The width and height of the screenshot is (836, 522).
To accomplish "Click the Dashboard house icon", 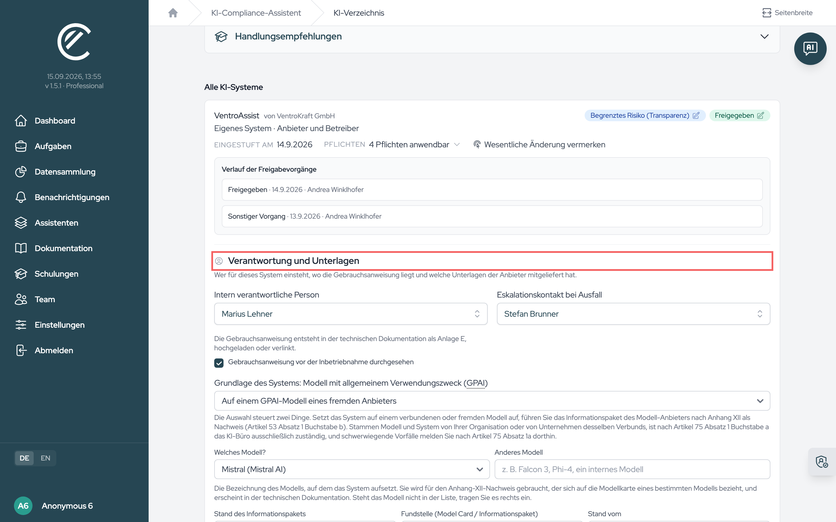I will (21, 120).
